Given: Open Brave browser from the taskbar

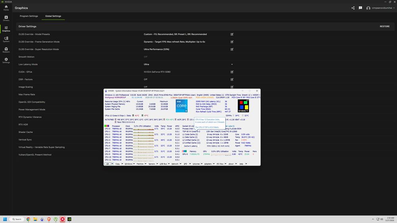Looking at the screenshot, I should (49, 219).
